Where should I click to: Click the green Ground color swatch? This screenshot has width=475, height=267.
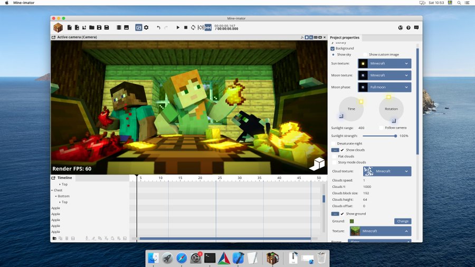click(351, 221)
